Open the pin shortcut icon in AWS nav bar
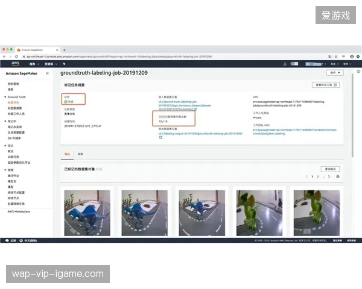Screen dimensions: 362x289 64,64
